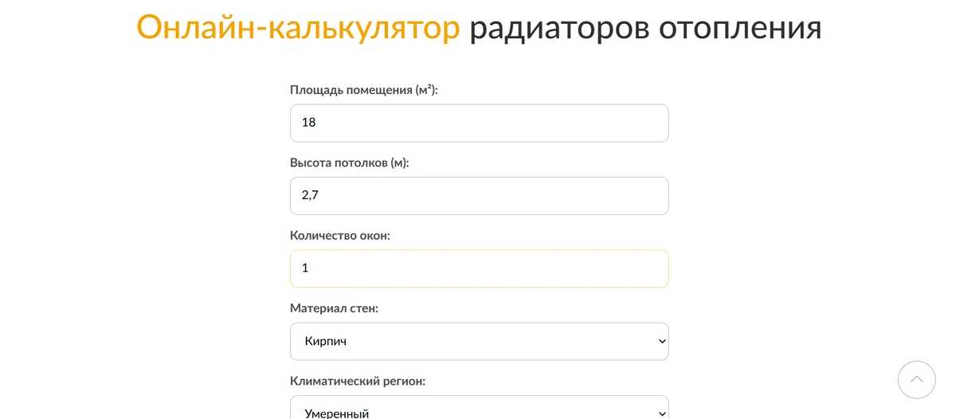The height and width of the screenshot is (419, 956).
Task: Click chevron arrow of Климатический регион select
Action: pos(661,413)
